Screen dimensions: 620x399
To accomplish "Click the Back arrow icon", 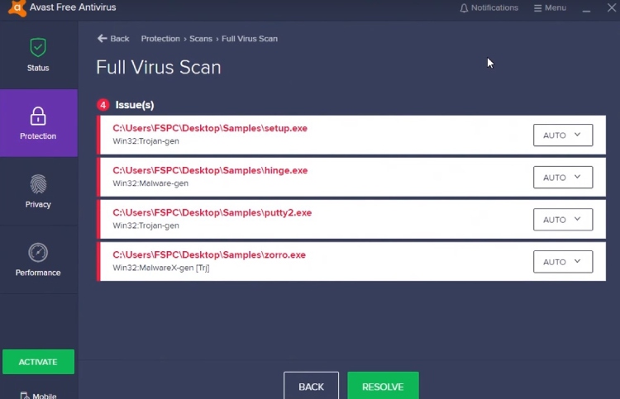I will pyautogui.click(x=103, y=38).
